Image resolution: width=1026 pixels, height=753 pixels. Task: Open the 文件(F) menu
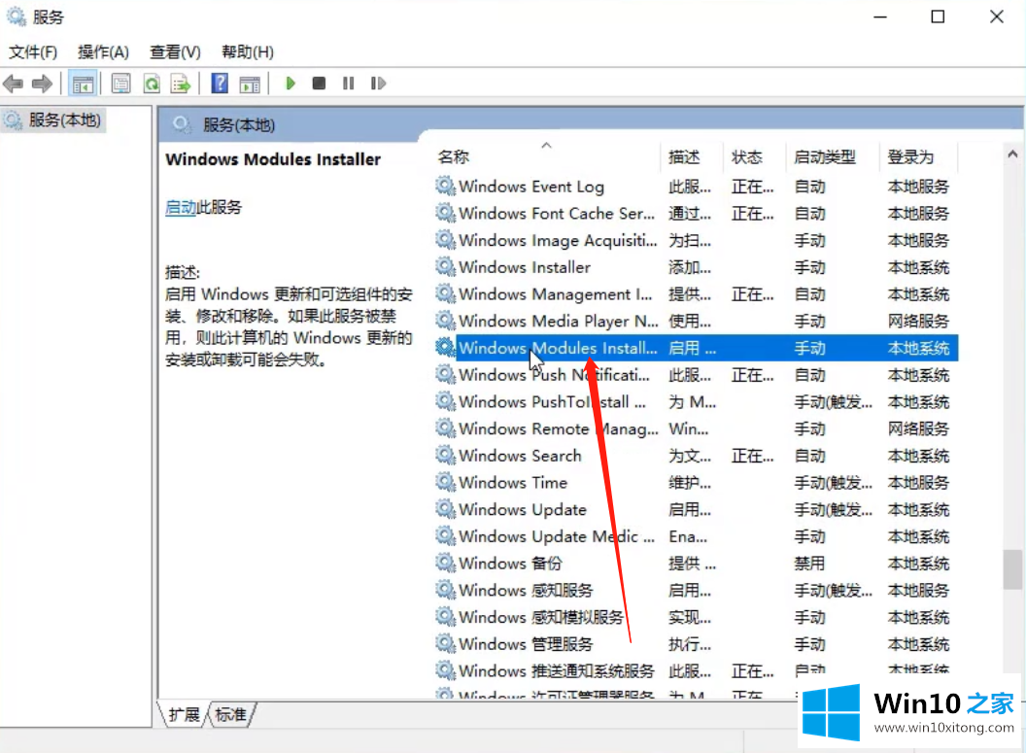(33, 51)
